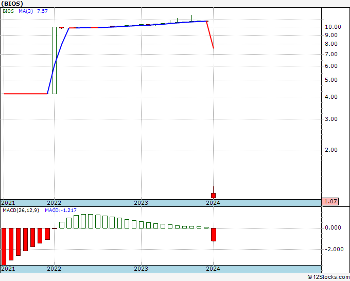The width and height of the screenshot is (350, 281).
Task: Click the 8.00 price axis label
Action: click(x=331, y=44)
